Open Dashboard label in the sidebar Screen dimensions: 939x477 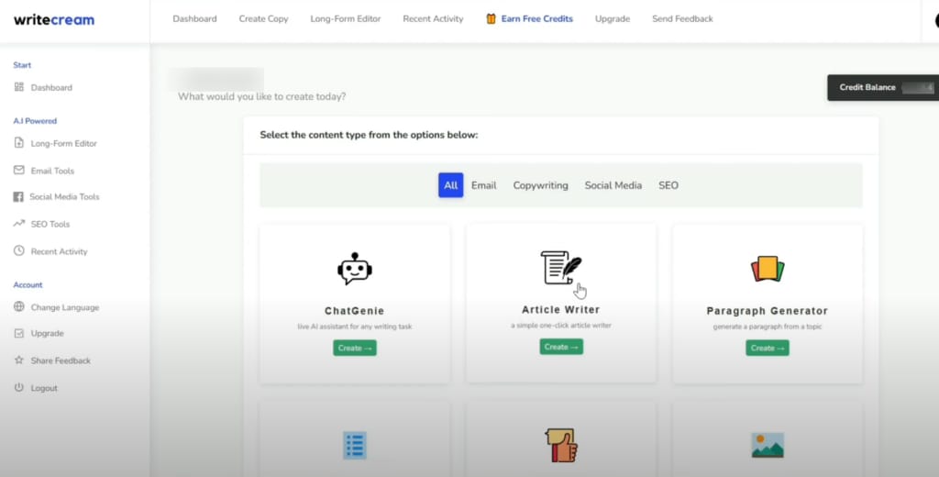(51, 87)
